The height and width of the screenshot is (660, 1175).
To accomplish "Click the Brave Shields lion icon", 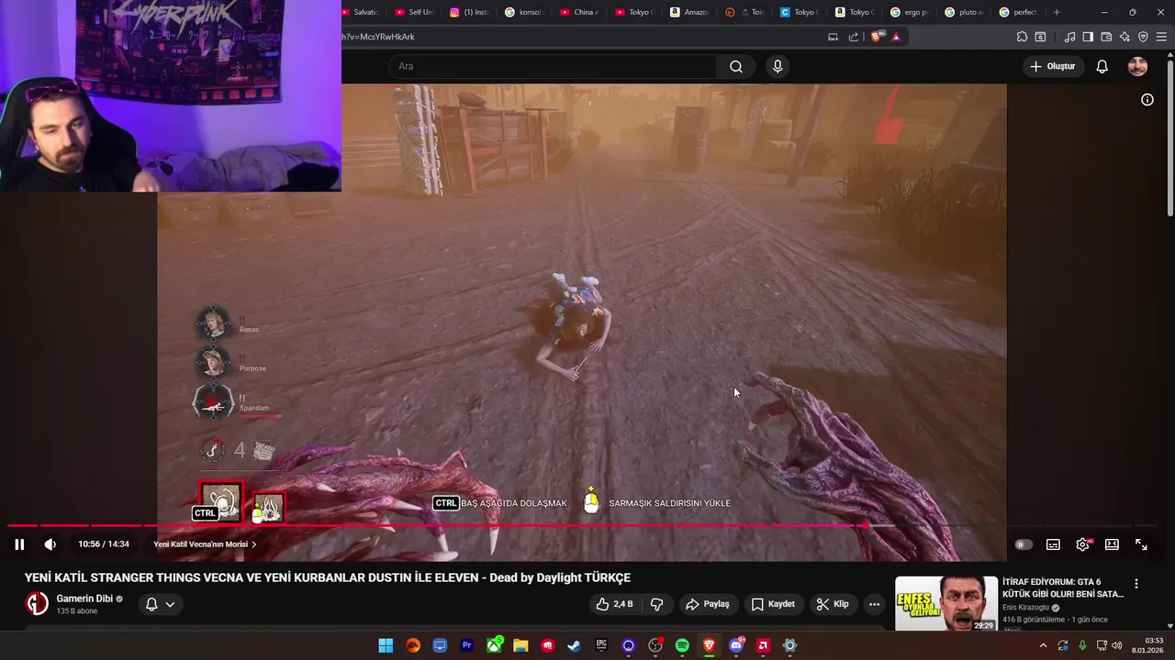I will point(877,37).
